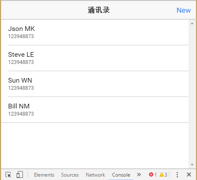The height and width of the screenshot is (180, 197).
Task: Expand more DevTools tabs chevron
Action: pos(139,174)
